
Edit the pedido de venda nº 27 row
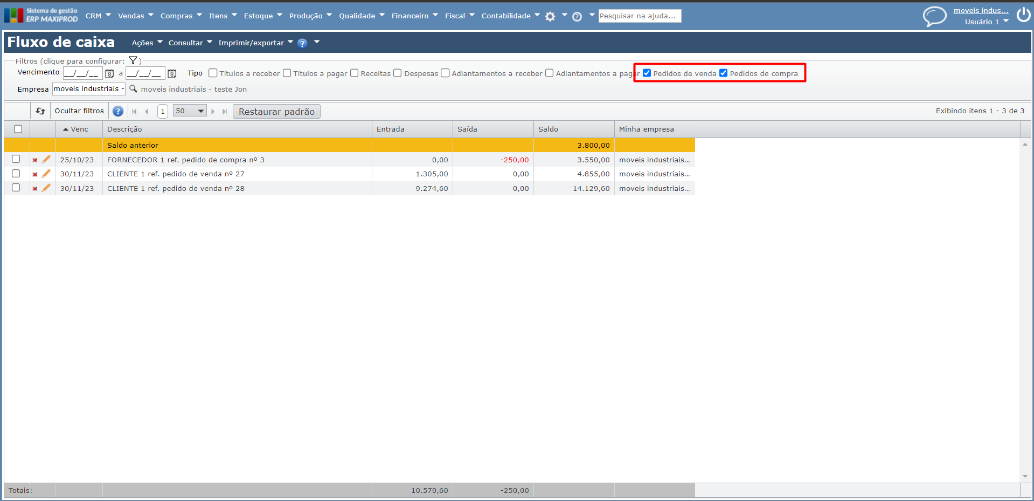(46, 174)
